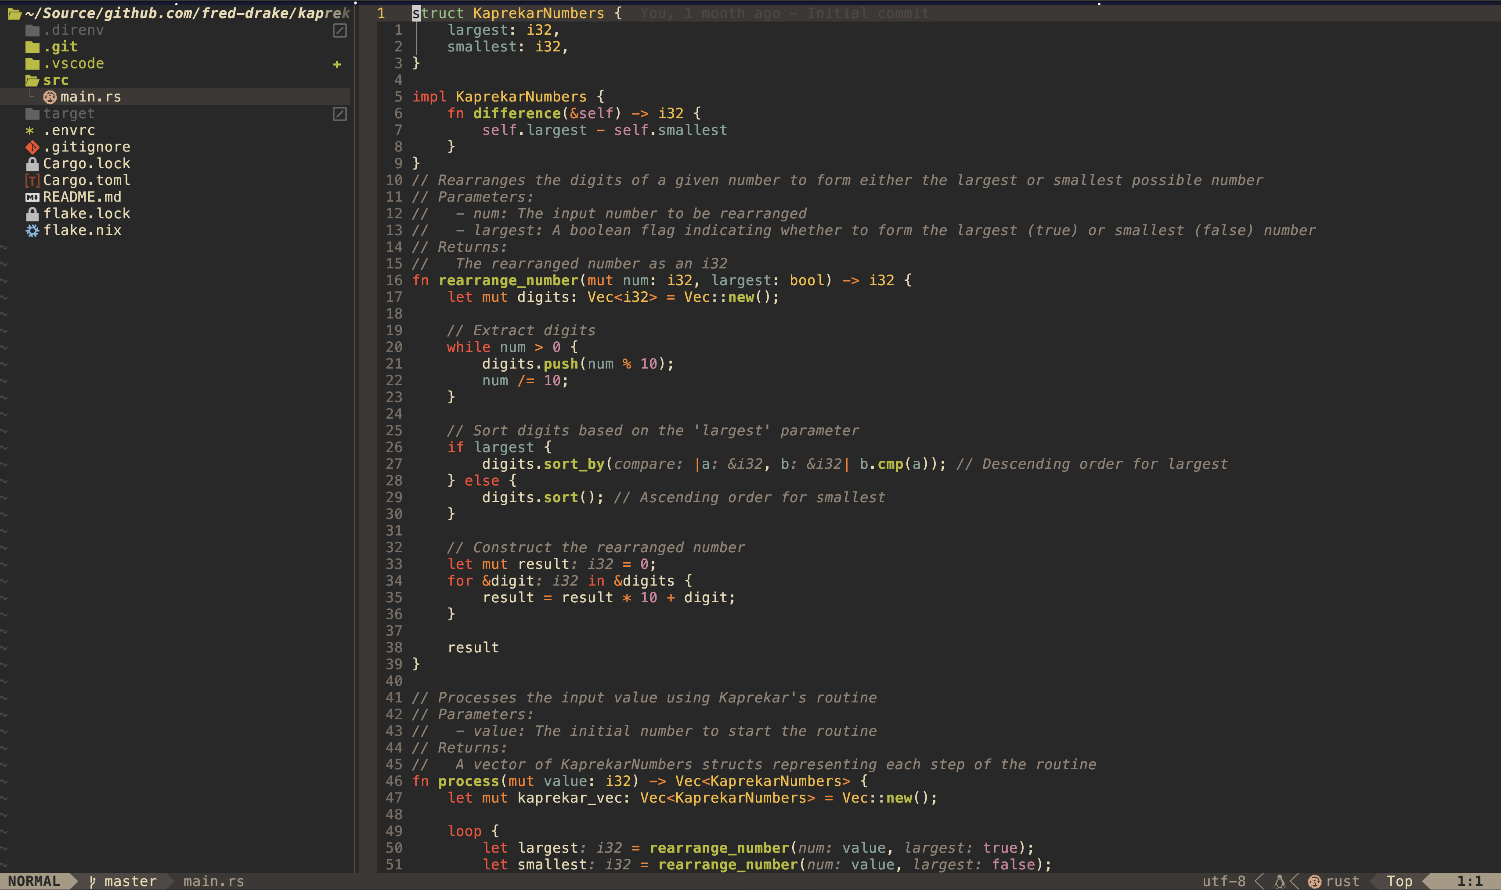This screenshot has height=890, width=1501.
Task: Click the markdown icon beside README.md
Action: [x=32, y=197]
